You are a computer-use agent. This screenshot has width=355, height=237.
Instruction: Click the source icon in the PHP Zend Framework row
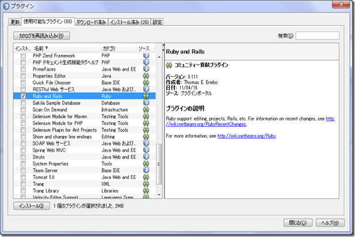[146, 56]
